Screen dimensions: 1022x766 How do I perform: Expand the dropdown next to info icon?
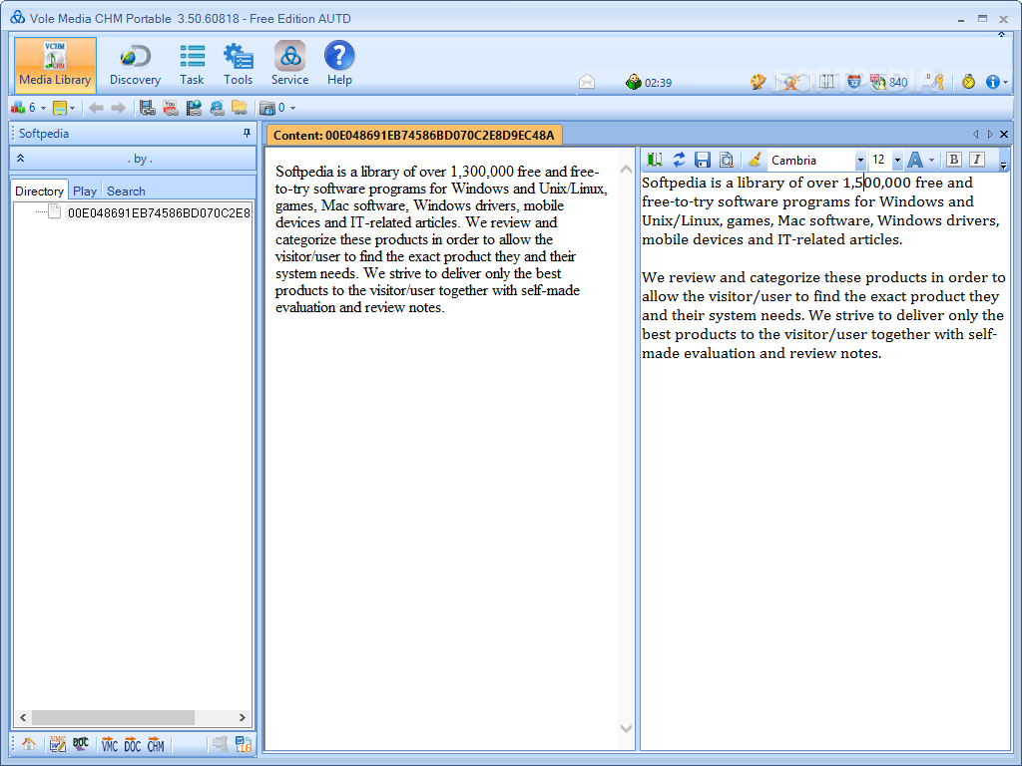[x=1006, y=83]
